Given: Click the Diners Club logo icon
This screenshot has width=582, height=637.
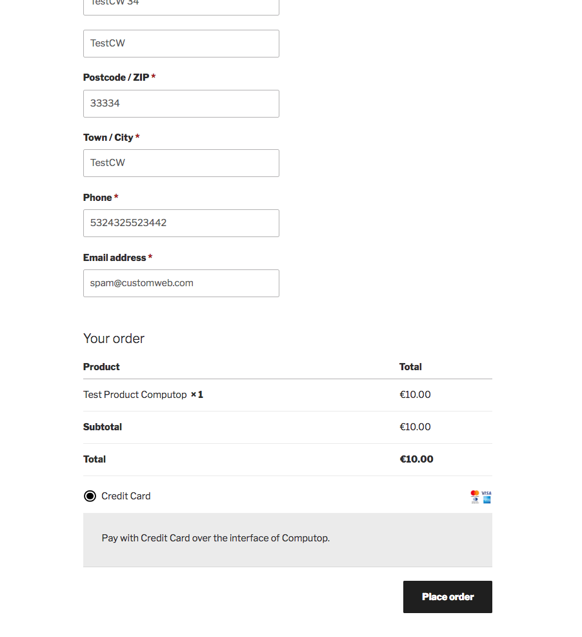Looking at the screenshot, I should point(475,500).
